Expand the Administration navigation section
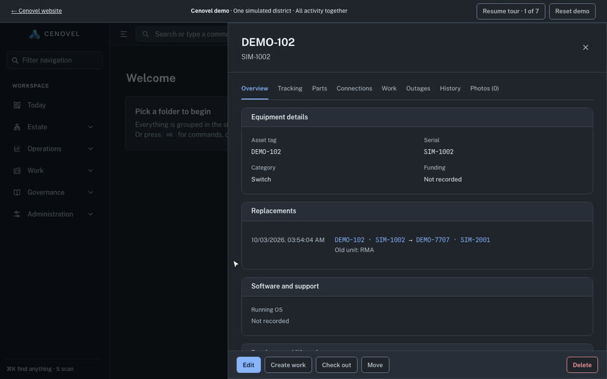This screenshot has width=607, height=379. [x=90, y=214]
